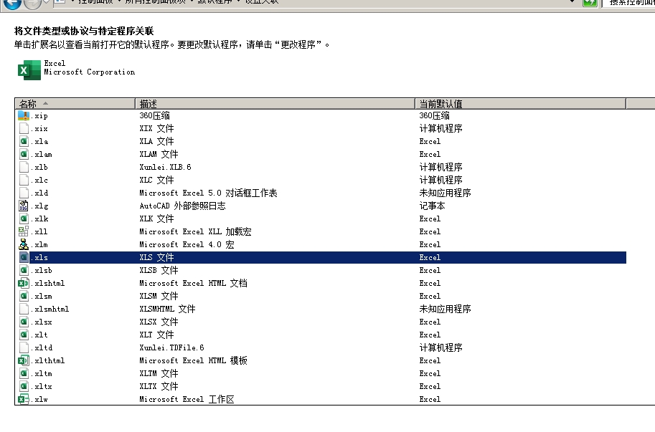Click the description "360压缩" in the 描述 column

(154, 116)
